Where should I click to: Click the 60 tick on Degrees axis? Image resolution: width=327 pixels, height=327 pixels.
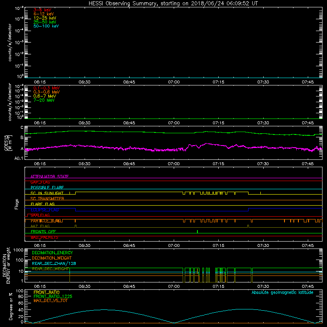21,303
